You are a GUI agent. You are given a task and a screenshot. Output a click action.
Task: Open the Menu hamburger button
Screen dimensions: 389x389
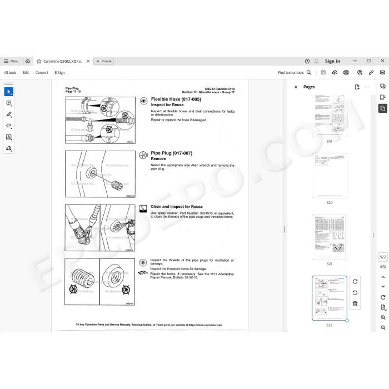pyautogui.click(x=11, y=61)
